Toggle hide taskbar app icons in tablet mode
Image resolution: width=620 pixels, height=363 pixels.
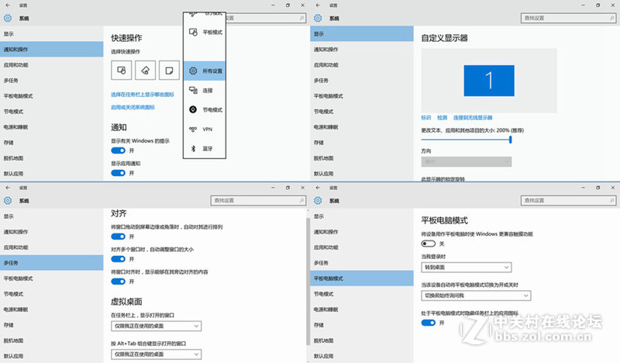[429, 323]
